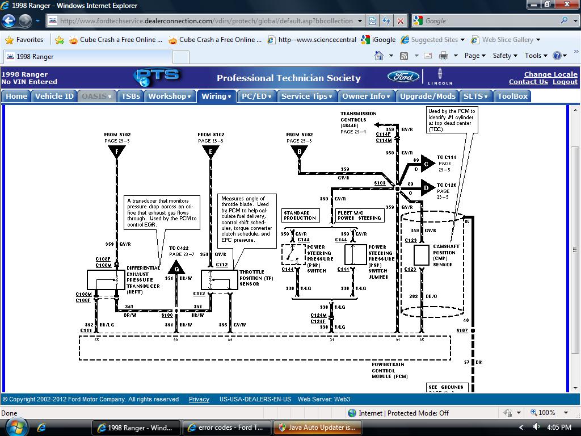Open the Web Slice Gallery favorites link
The height and width of the screenshot is (436, 581).
click(x=506, y=40)
